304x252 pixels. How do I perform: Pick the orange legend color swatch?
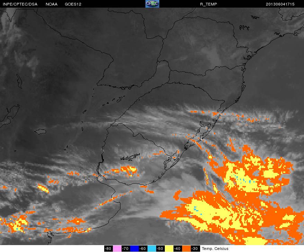coord(186,249)
